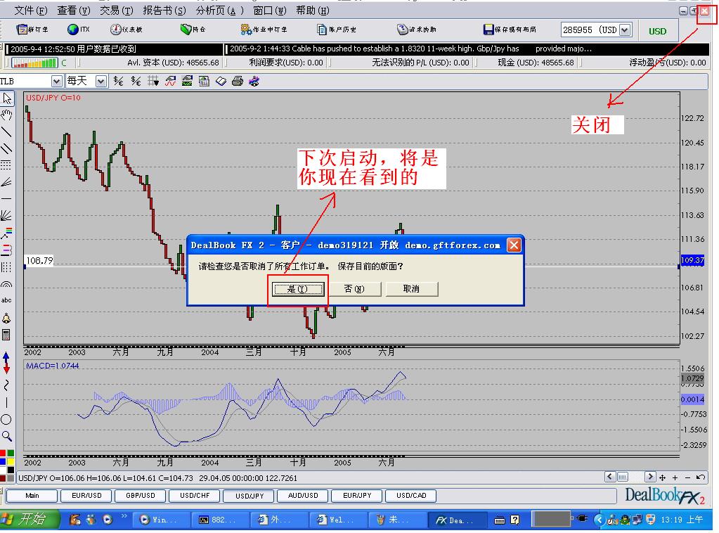Click the 取消 button in dialog

pos(411,288)
